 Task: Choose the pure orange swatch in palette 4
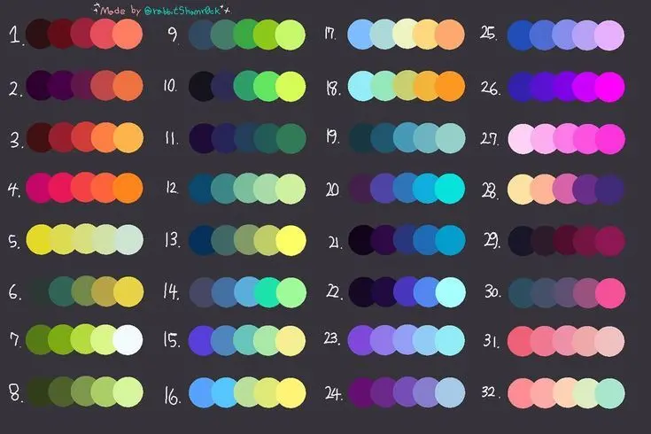[128, 189]
